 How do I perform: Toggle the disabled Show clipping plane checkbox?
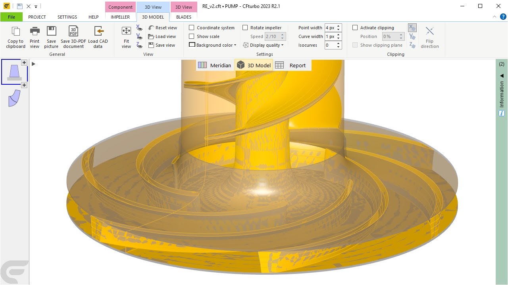[x=355, y=45]
